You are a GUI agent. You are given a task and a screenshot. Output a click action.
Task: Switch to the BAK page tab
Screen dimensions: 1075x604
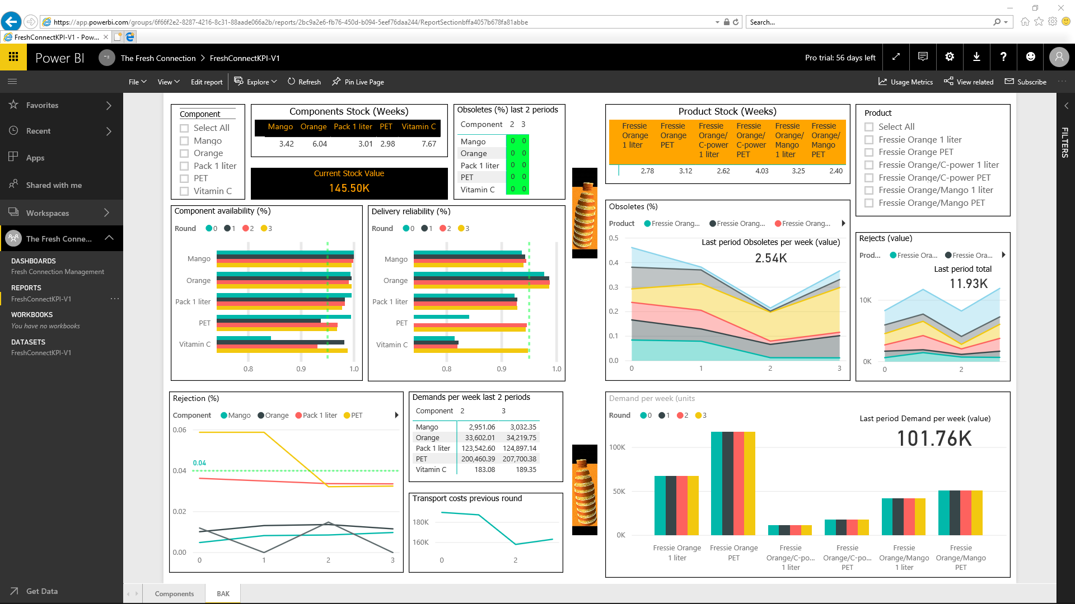[223, 594]
